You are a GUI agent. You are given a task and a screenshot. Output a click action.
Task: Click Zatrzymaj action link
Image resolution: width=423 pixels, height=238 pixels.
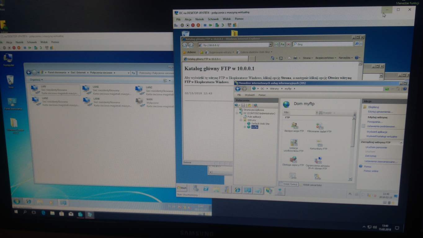click(x=370, y=156)
